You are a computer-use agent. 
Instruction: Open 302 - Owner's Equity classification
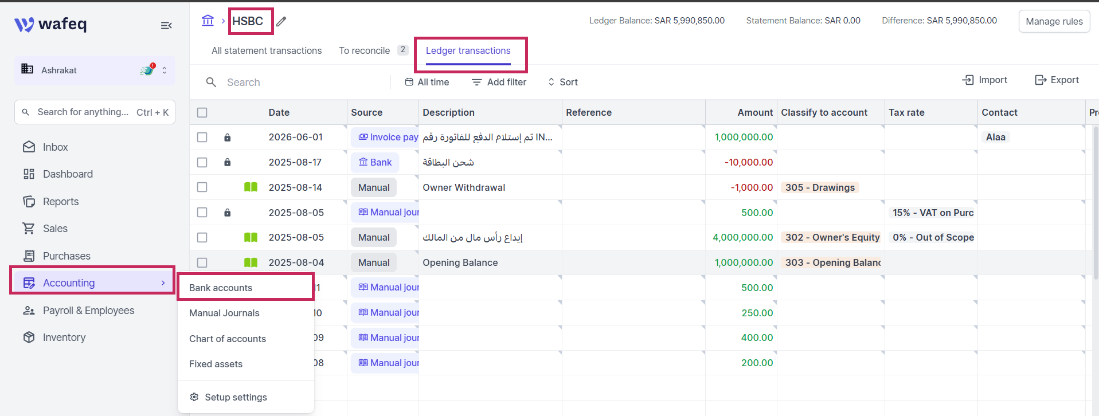point(831,237)
